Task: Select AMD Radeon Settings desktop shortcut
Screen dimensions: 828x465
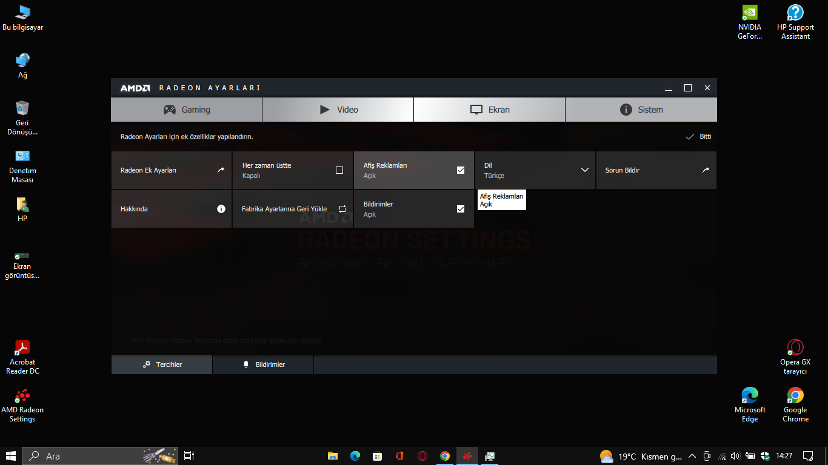Action: point(22,405)
